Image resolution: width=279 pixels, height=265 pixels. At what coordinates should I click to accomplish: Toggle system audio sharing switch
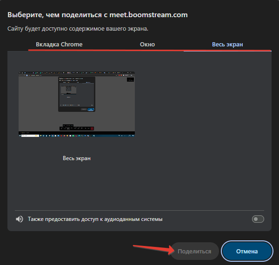[258, 219]
